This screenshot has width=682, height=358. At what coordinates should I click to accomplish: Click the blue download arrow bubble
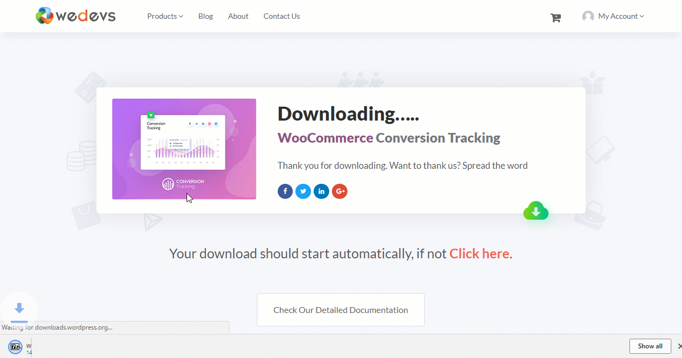click(19, 310)
